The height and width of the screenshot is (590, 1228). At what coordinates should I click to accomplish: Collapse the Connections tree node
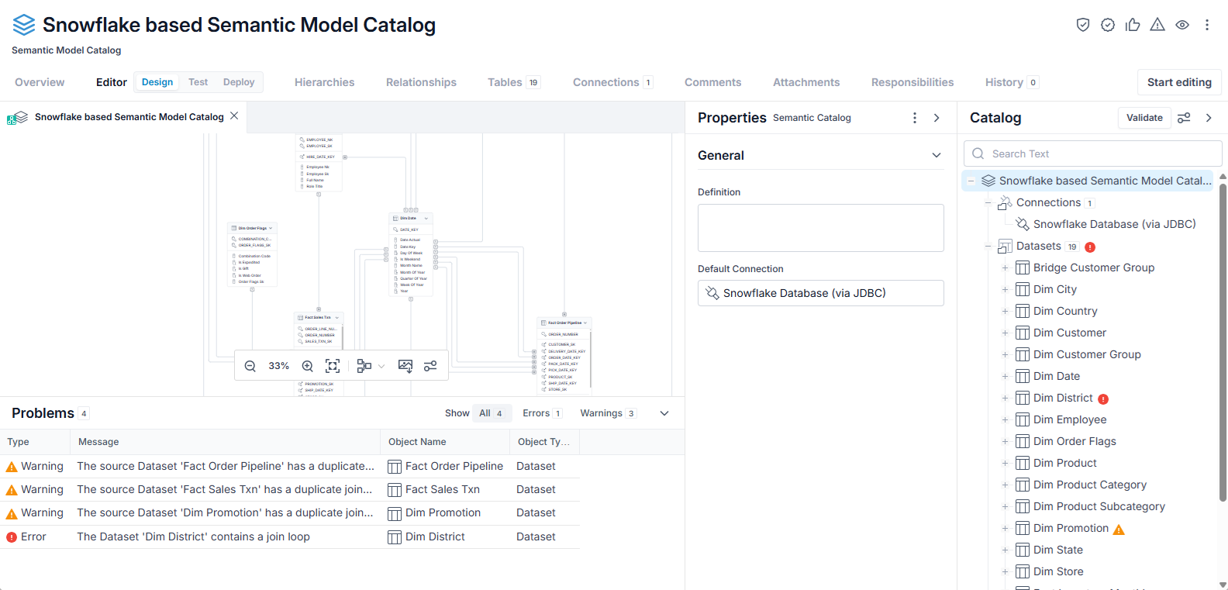pyautogui.click(x=988, y=203)
